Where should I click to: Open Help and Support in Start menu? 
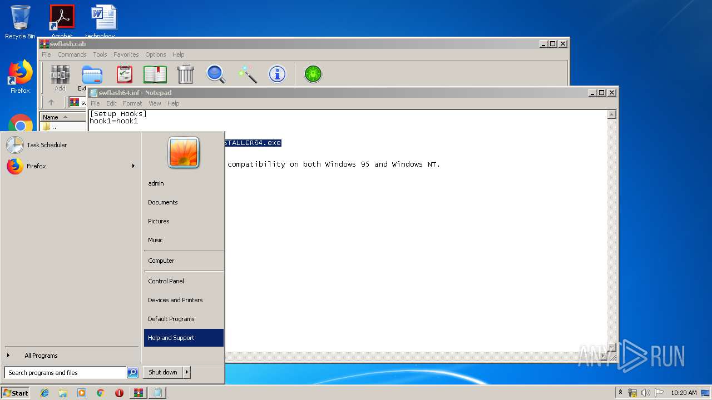(x=184, y=338)
